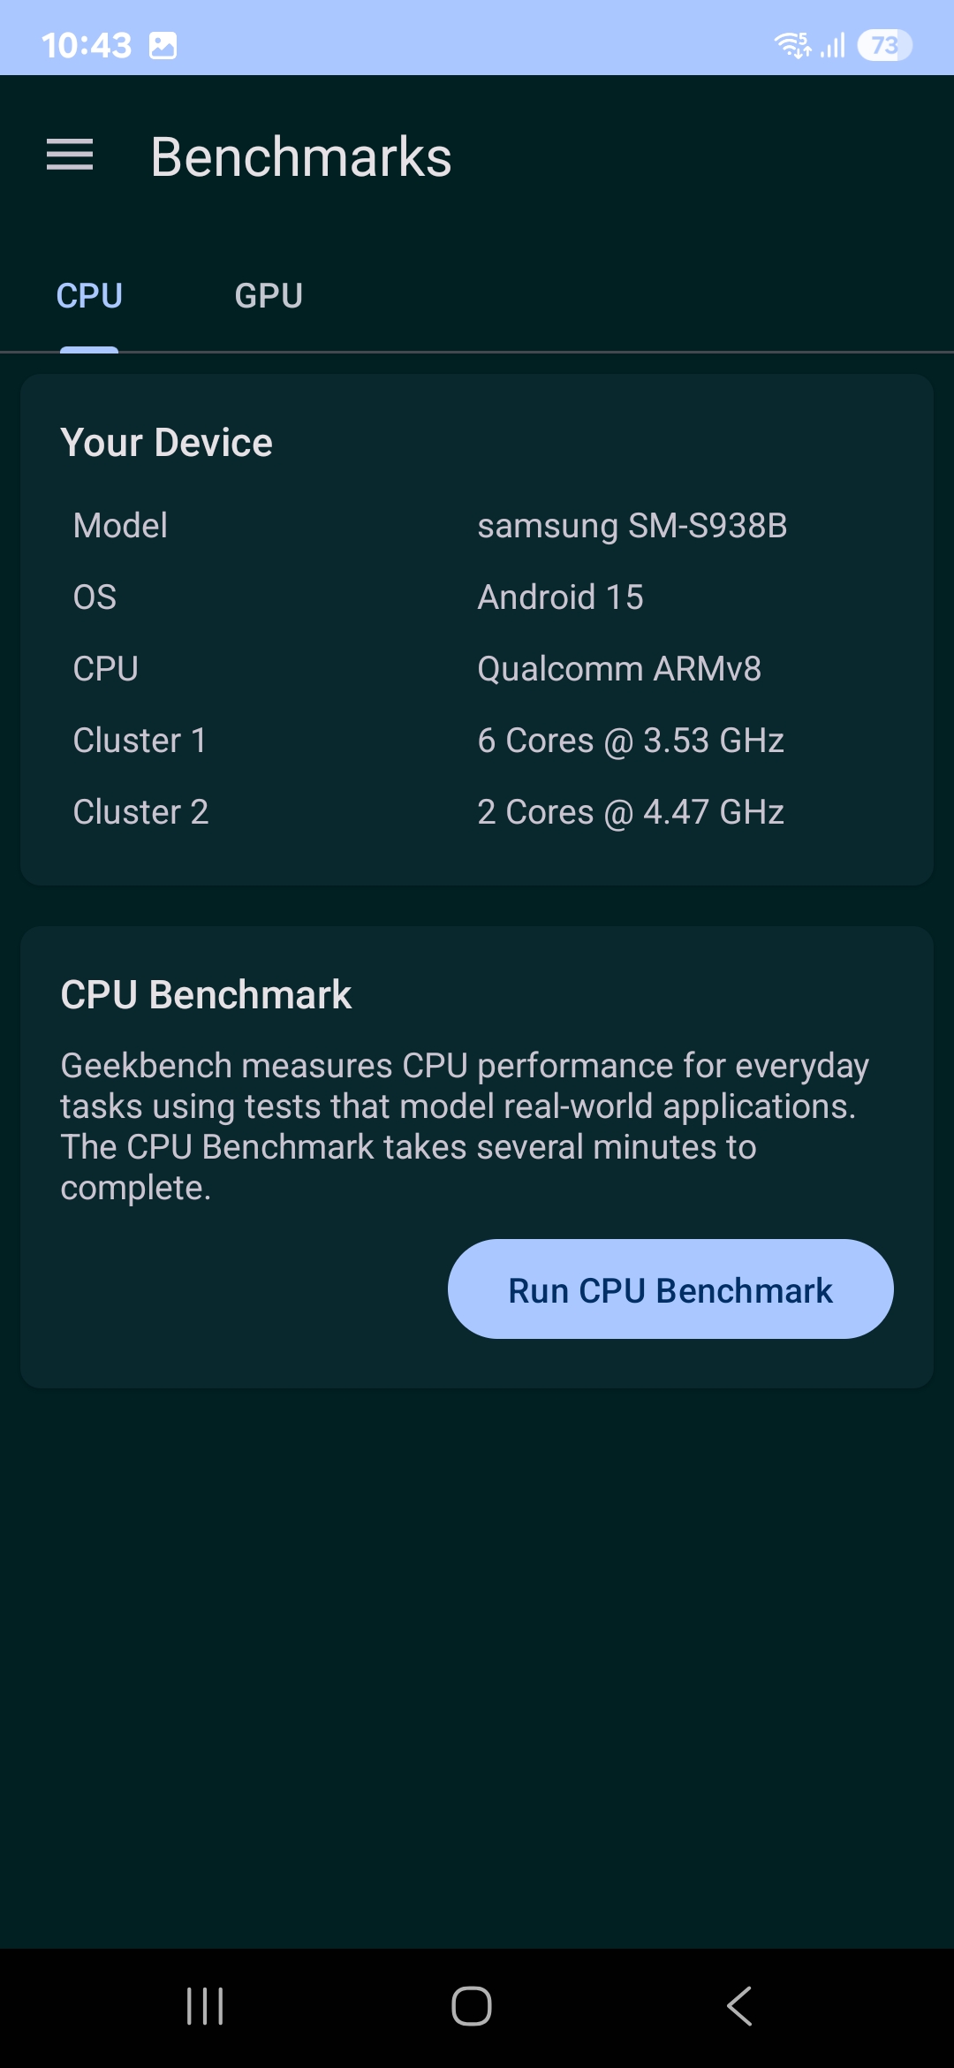954x2068 pixels.
Task: Tap the Wi-Fi status icon
Action: pyautogui.click(x=791, y=44)
